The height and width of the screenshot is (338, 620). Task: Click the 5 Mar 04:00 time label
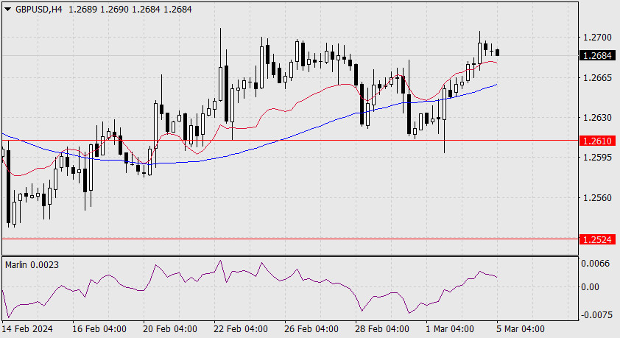[521, 329]
